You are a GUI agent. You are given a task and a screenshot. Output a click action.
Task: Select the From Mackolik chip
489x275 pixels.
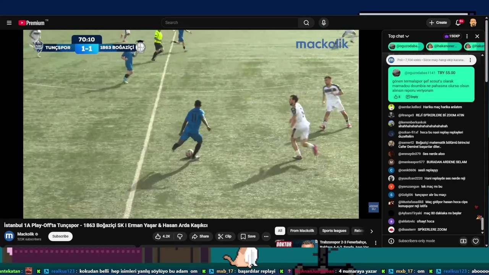(x=302, y=231)
